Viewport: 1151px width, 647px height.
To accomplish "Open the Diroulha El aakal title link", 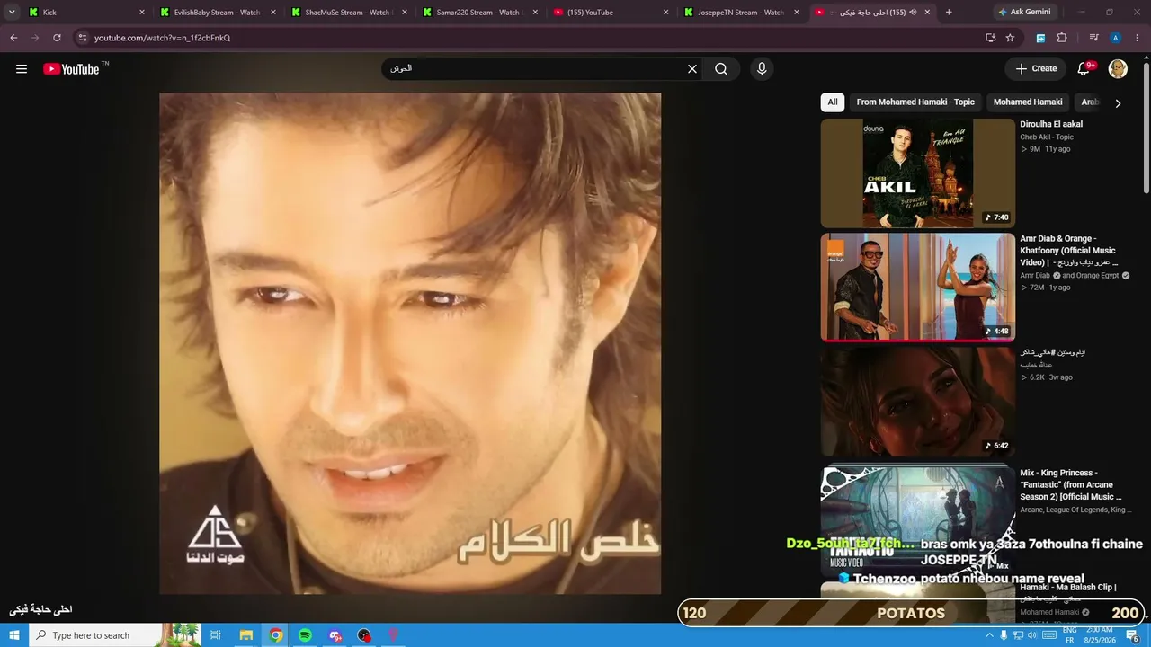I will pyautogui.click(x=1051, y=125).
